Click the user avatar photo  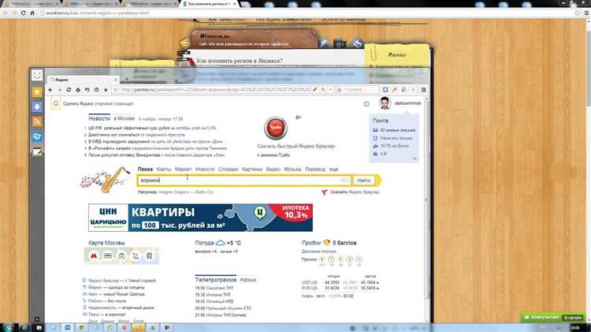(385, 103)
